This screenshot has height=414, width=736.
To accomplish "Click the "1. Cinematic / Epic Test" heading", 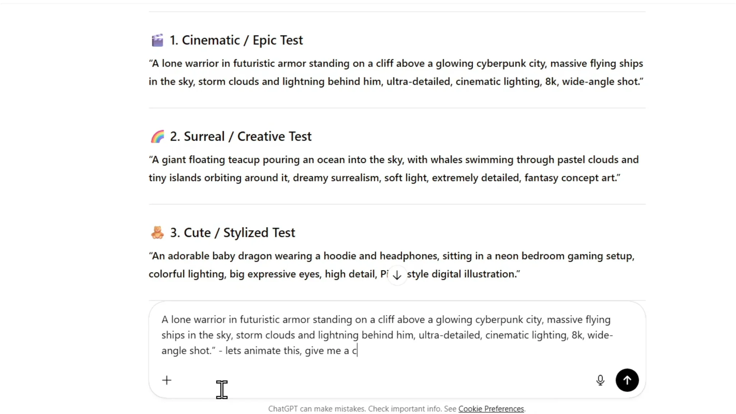I will click(x=236, y=40).
